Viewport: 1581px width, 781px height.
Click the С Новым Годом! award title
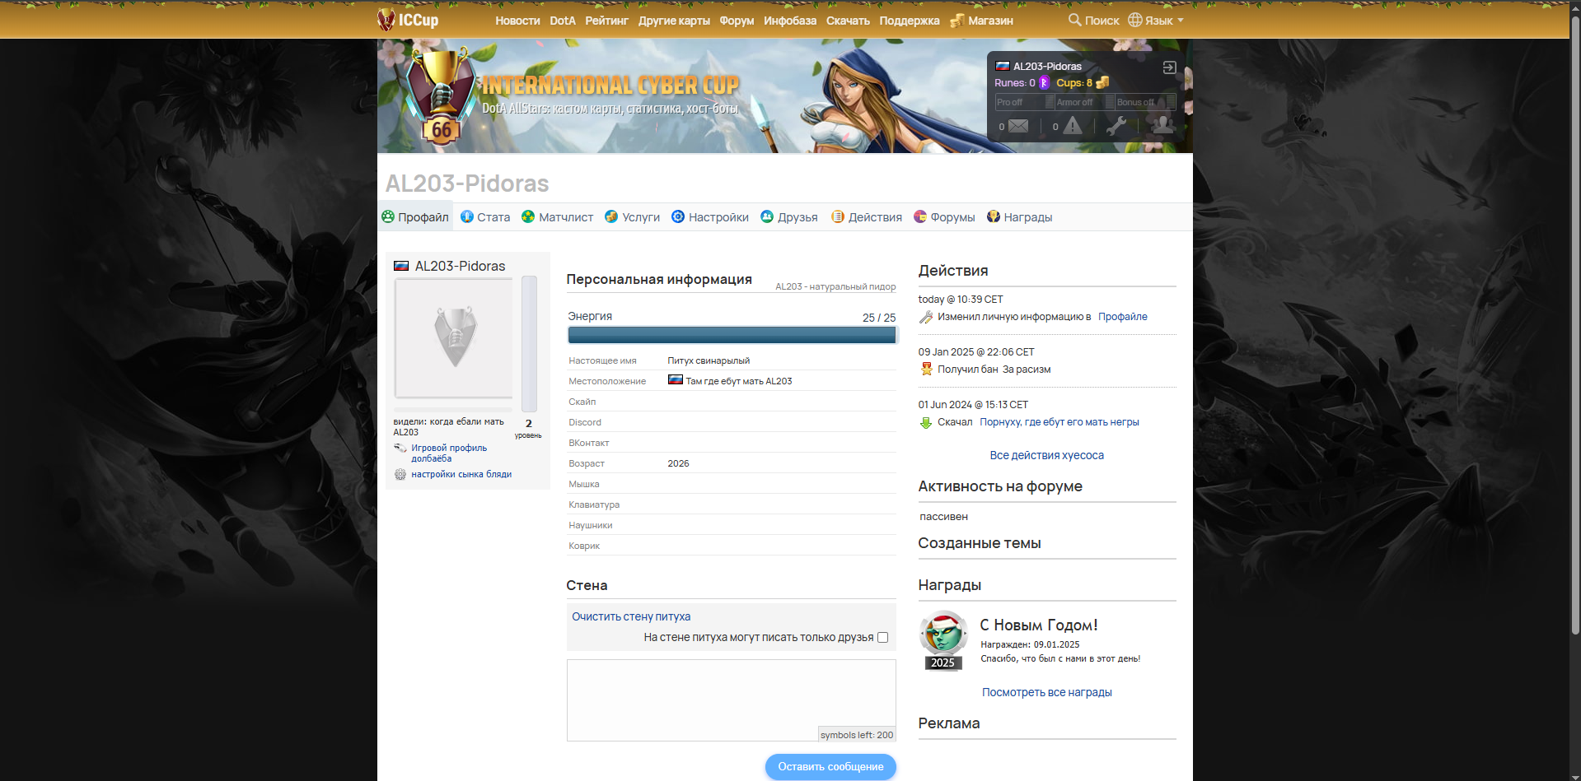(x=1038, y=625)
